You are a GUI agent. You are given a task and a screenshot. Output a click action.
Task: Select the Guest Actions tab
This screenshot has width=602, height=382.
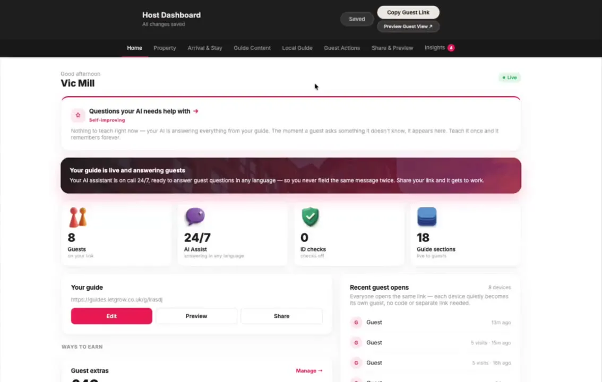pyautogui.click(x=342, y=48)
